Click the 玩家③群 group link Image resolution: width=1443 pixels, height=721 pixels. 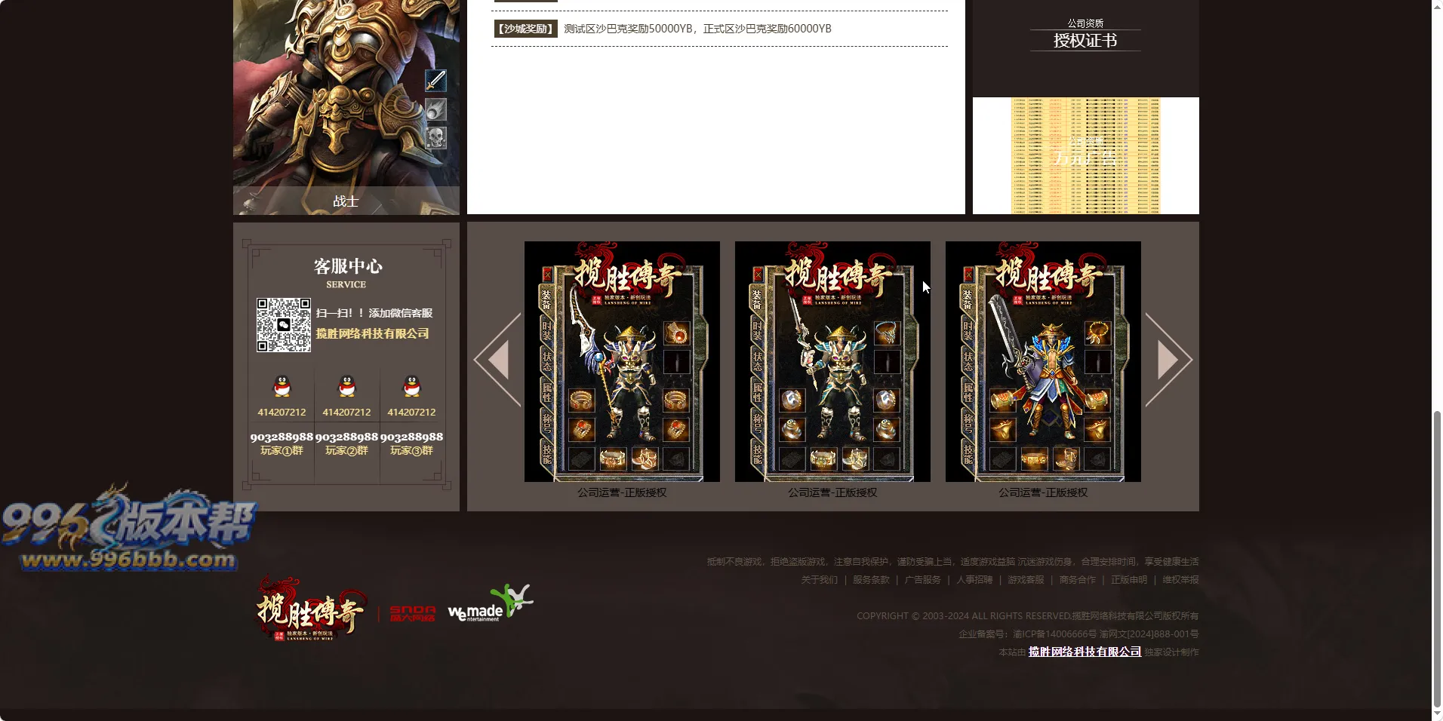[411, 450]
